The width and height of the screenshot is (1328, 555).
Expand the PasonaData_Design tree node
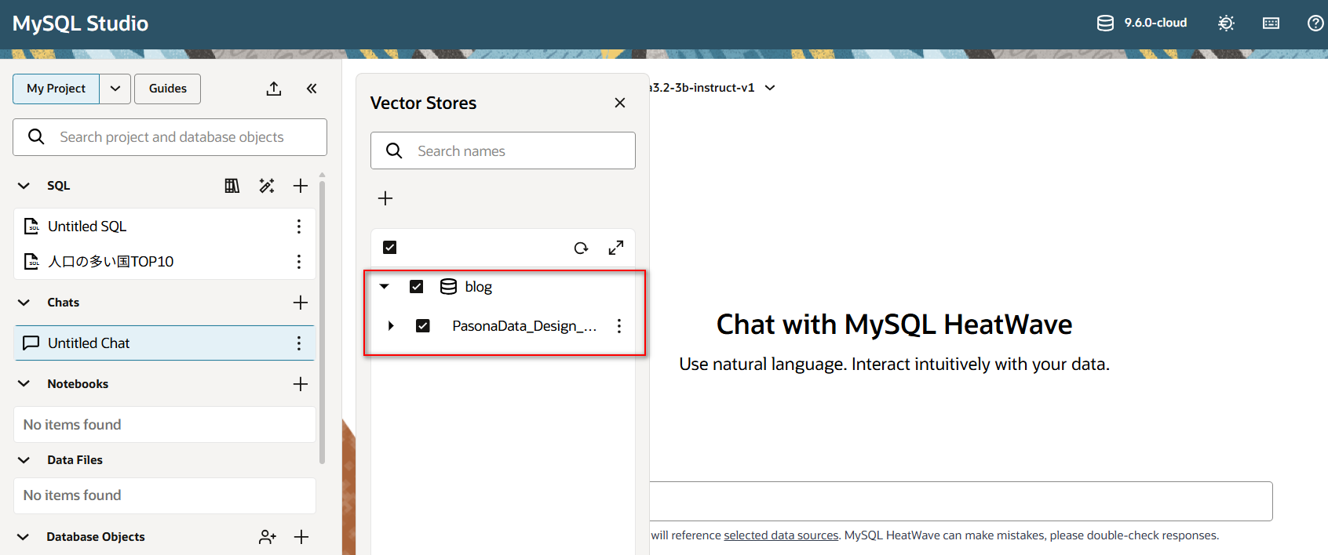[391, 325]
